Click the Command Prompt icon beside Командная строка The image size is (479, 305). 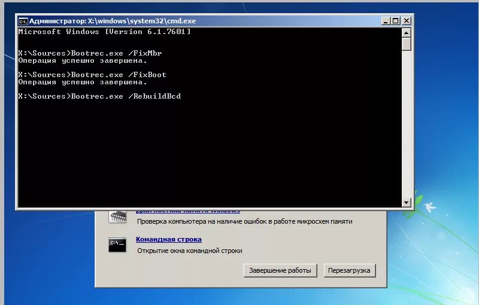tap(117, 245)
